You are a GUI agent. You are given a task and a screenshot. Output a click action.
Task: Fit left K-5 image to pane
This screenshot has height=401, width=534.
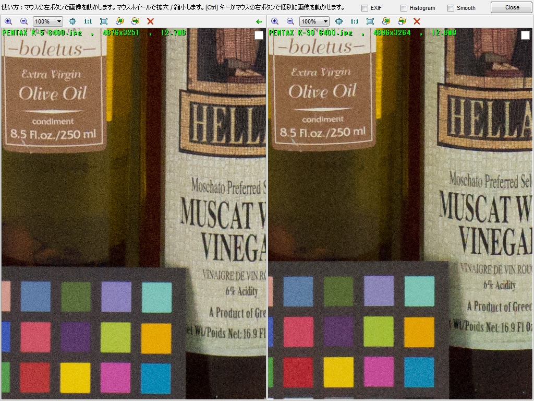coord(104,21)
